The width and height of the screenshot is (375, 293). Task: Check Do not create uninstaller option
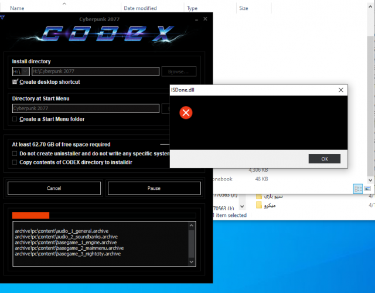click(x=15, y=154)
